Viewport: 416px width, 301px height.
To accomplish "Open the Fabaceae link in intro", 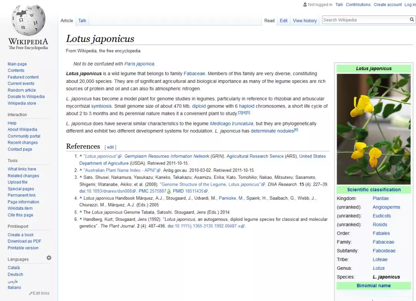I will [x=194, y=74].
